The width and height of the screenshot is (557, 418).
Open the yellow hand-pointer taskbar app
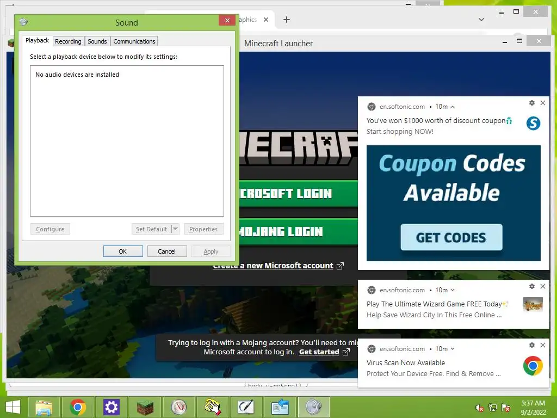[213, 407]
